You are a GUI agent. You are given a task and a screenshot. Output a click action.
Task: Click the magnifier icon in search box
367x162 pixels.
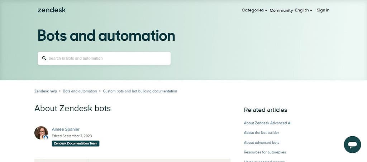(44, 58)
